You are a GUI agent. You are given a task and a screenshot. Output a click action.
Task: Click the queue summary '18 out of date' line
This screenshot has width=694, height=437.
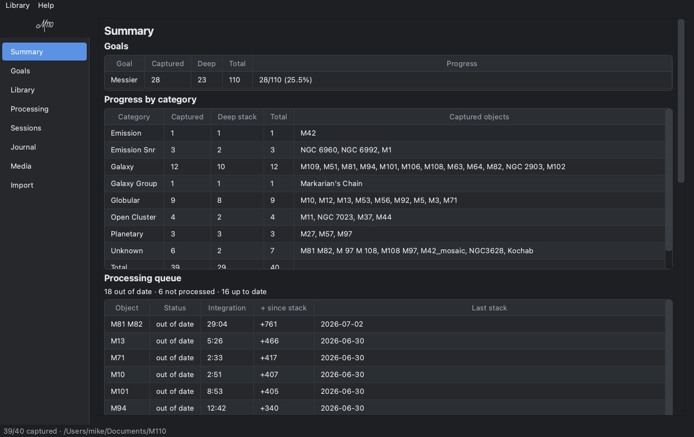[x=185, y=291]
